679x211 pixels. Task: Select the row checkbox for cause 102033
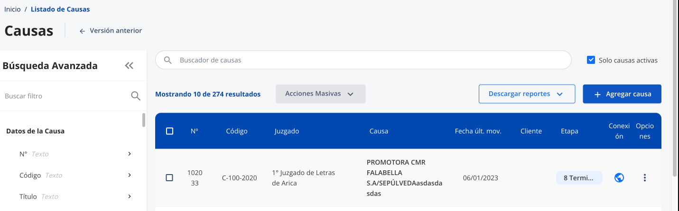pyautogui.click(x=169, y=178)
